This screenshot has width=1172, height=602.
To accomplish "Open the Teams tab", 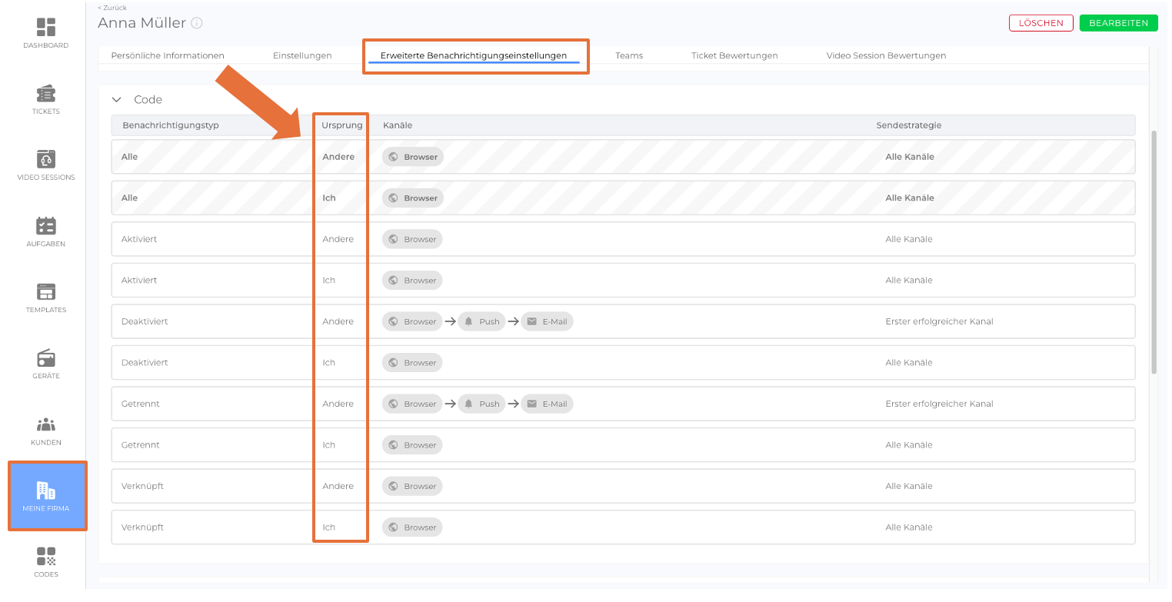I will coord(629,55).
